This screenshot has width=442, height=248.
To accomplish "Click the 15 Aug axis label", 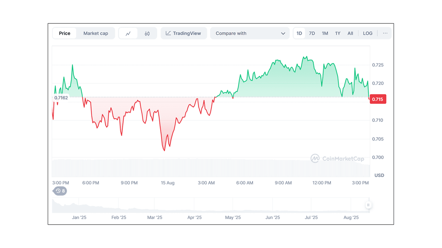I will pyautogui.click(x=168, y=183).
